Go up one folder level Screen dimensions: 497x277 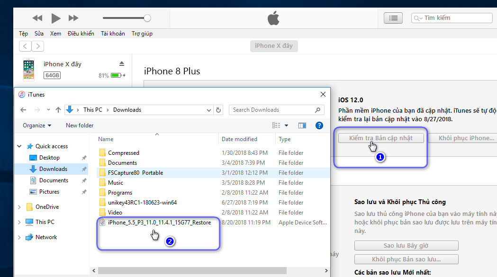click(58, 110)
